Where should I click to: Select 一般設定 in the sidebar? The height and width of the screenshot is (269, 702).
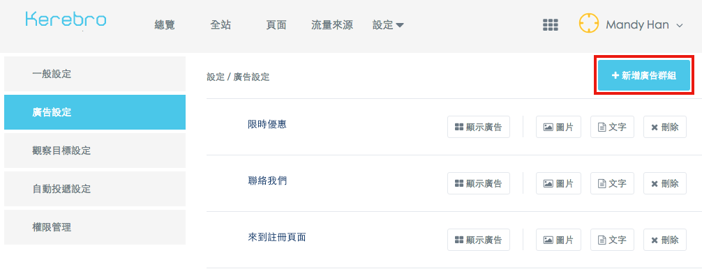(x=95, y=74)
